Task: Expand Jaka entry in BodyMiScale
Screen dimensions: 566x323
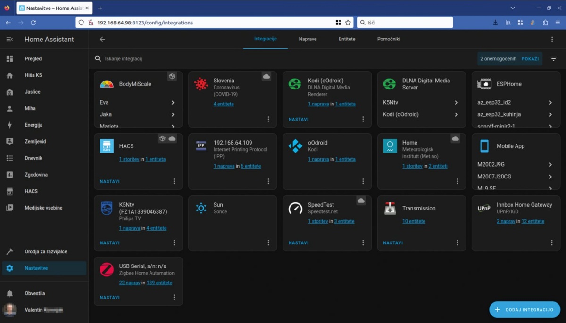Action: click(x=138, y=114)
